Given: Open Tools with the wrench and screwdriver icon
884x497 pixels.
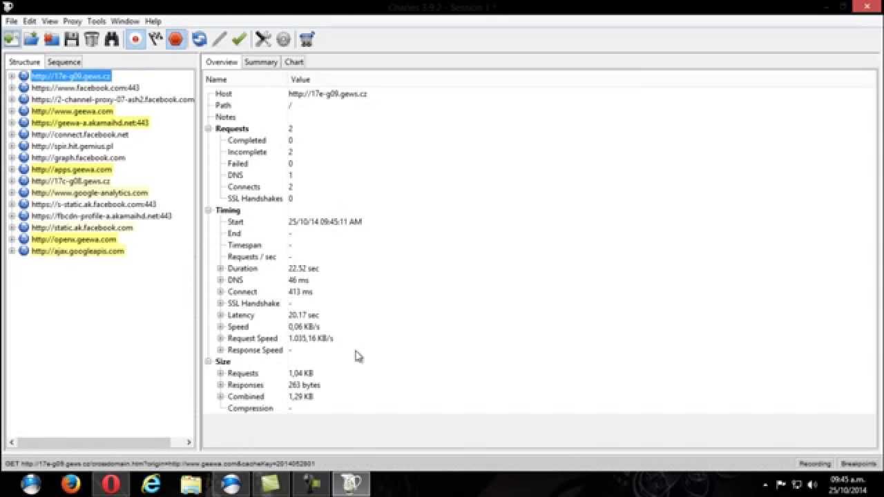Looking at the screenshot, I should [263, 39].
